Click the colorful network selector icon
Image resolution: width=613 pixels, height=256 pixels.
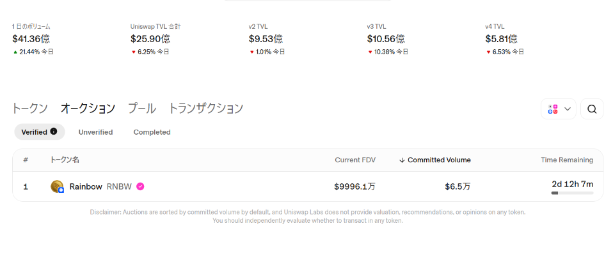pos(553,109)
